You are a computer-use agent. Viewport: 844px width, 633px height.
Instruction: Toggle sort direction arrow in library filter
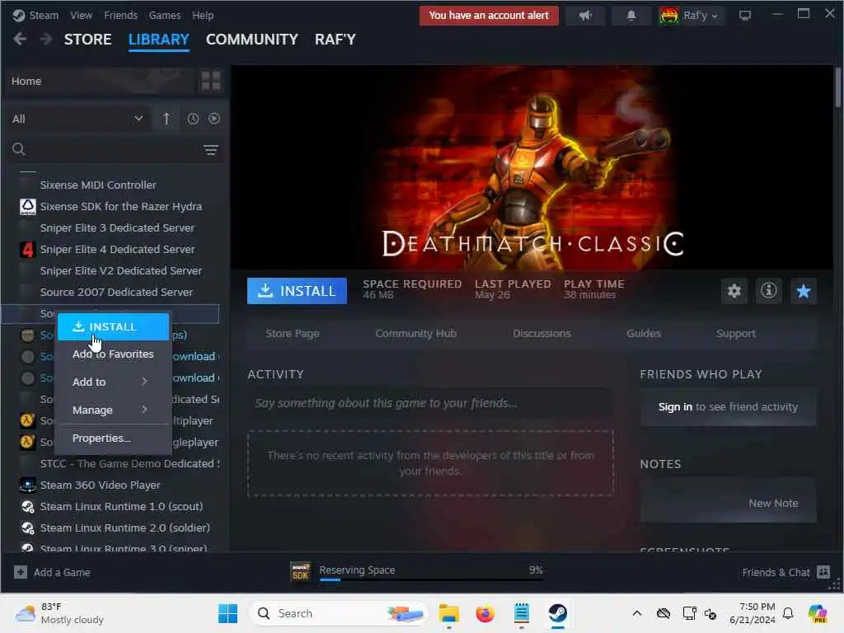[166, 119]
